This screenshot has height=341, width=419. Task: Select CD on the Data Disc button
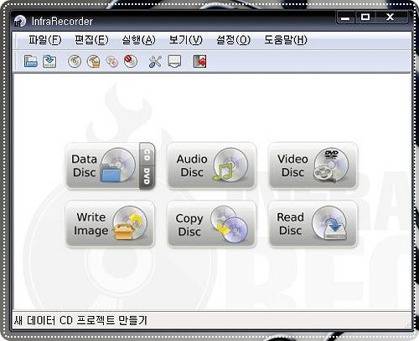coord(147,155)
